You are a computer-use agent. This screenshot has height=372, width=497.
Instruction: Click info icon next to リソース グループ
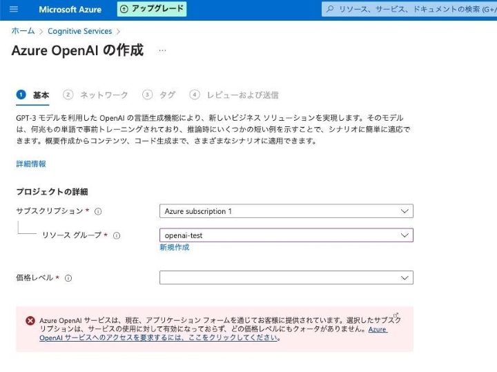117,236
